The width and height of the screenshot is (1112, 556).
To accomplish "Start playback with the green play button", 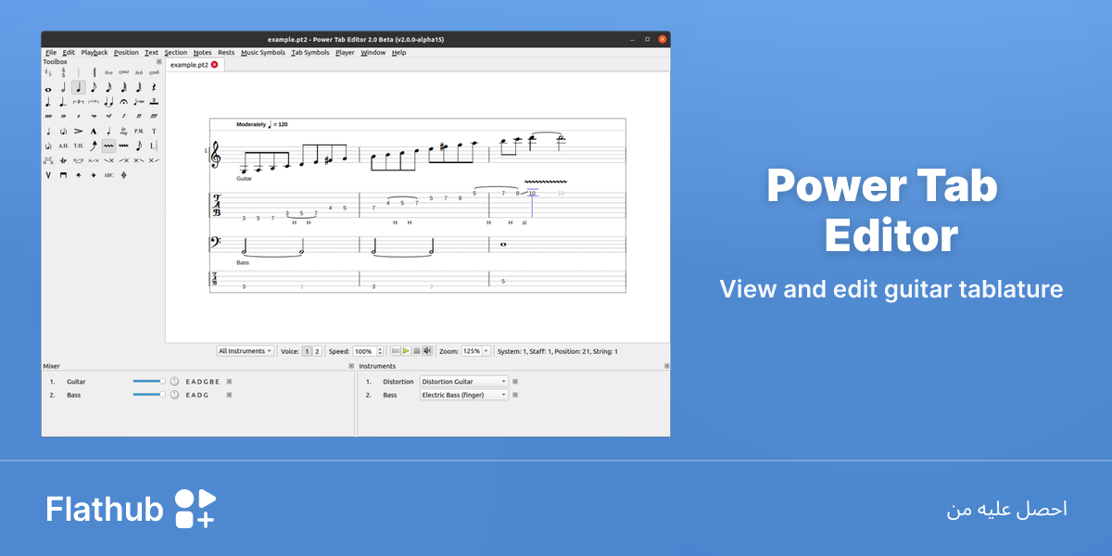I will [406, 351].
